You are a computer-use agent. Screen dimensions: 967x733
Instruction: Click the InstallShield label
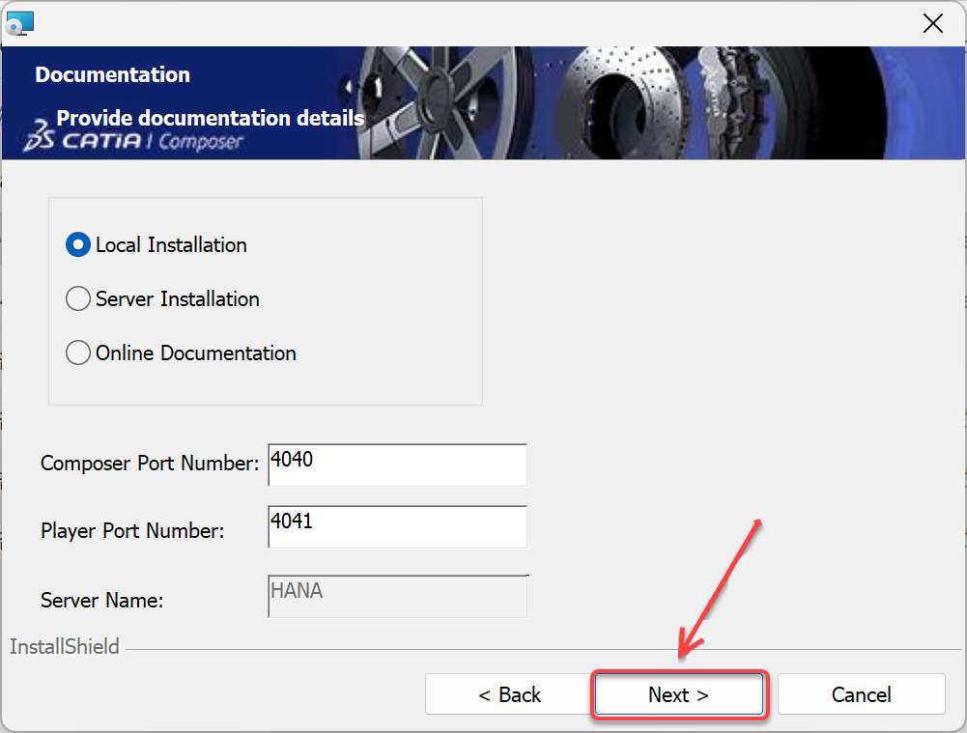click(x=63, y=647)
